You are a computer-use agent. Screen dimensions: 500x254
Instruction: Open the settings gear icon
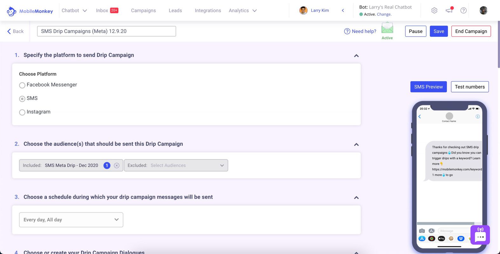pos(434,10)
